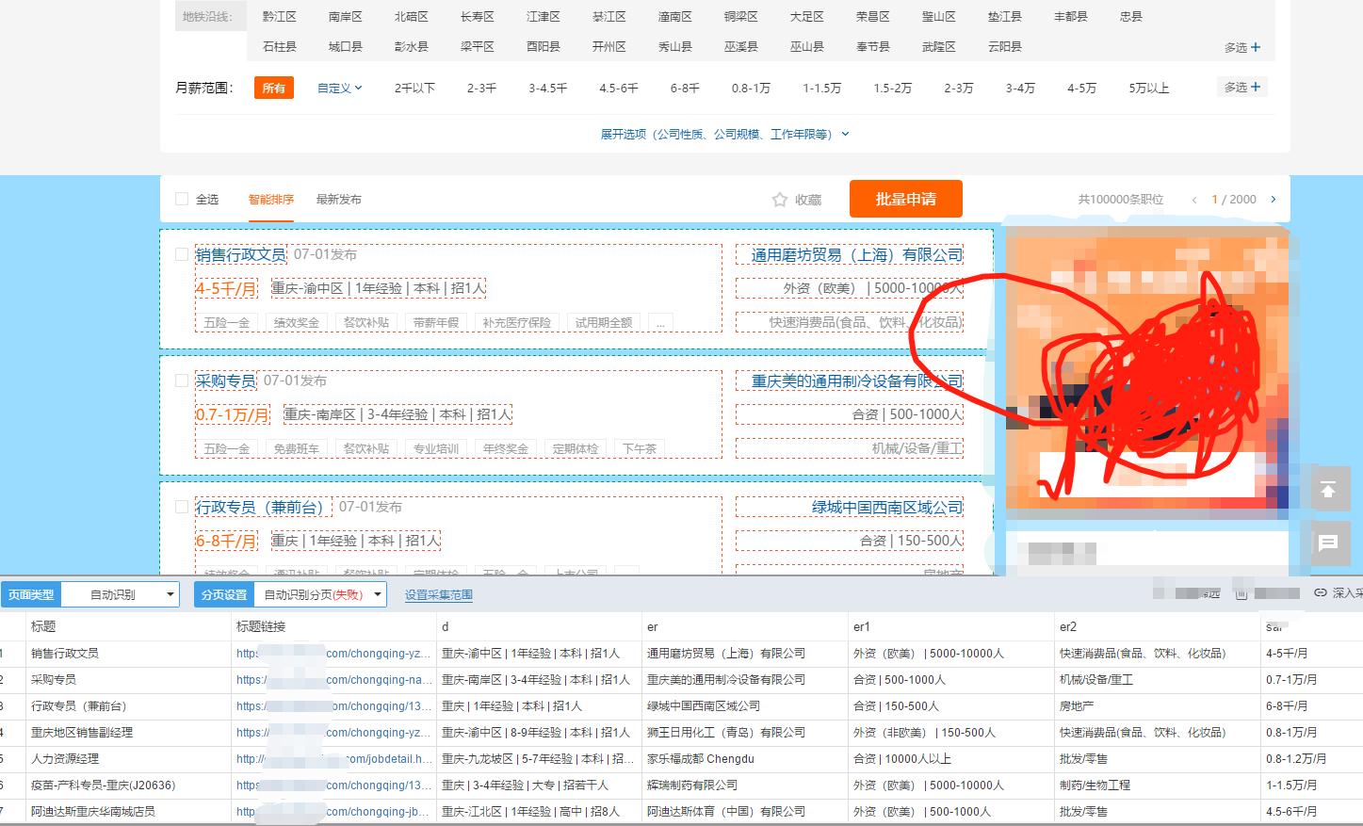Select the 智能排序 tab

(x=271, y=199)
